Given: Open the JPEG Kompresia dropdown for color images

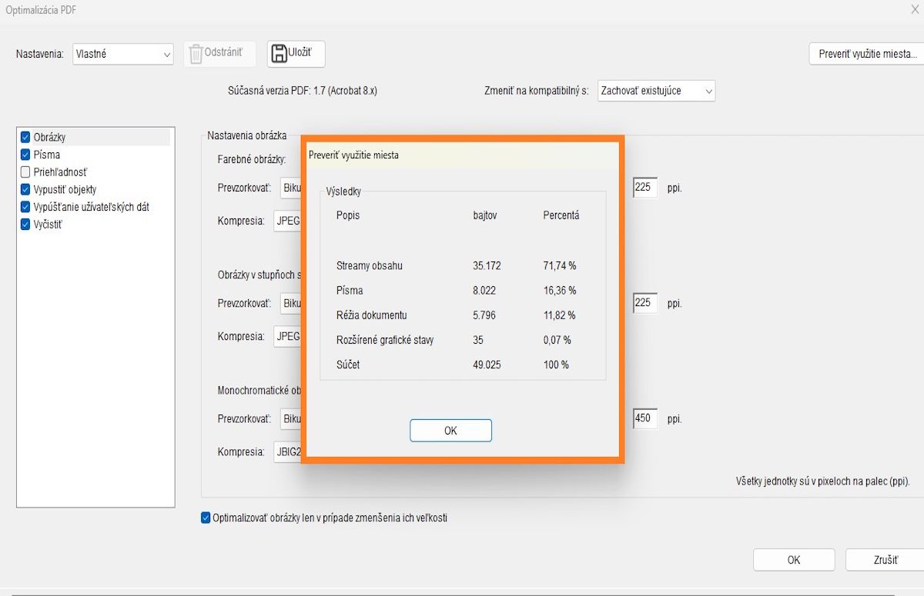Looking at the screenshot, I should (x=286, y=221).
